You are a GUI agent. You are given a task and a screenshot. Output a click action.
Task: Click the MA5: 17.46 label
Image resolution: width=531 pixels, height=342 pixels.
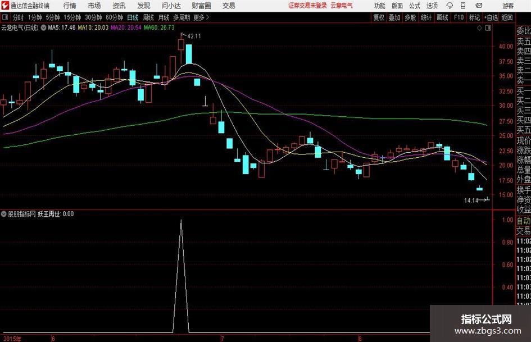pos(62,28)
